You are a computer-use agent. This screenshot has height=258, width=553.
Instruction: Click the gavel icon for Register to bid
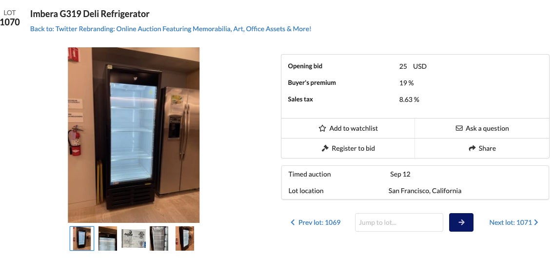point(325,148)
